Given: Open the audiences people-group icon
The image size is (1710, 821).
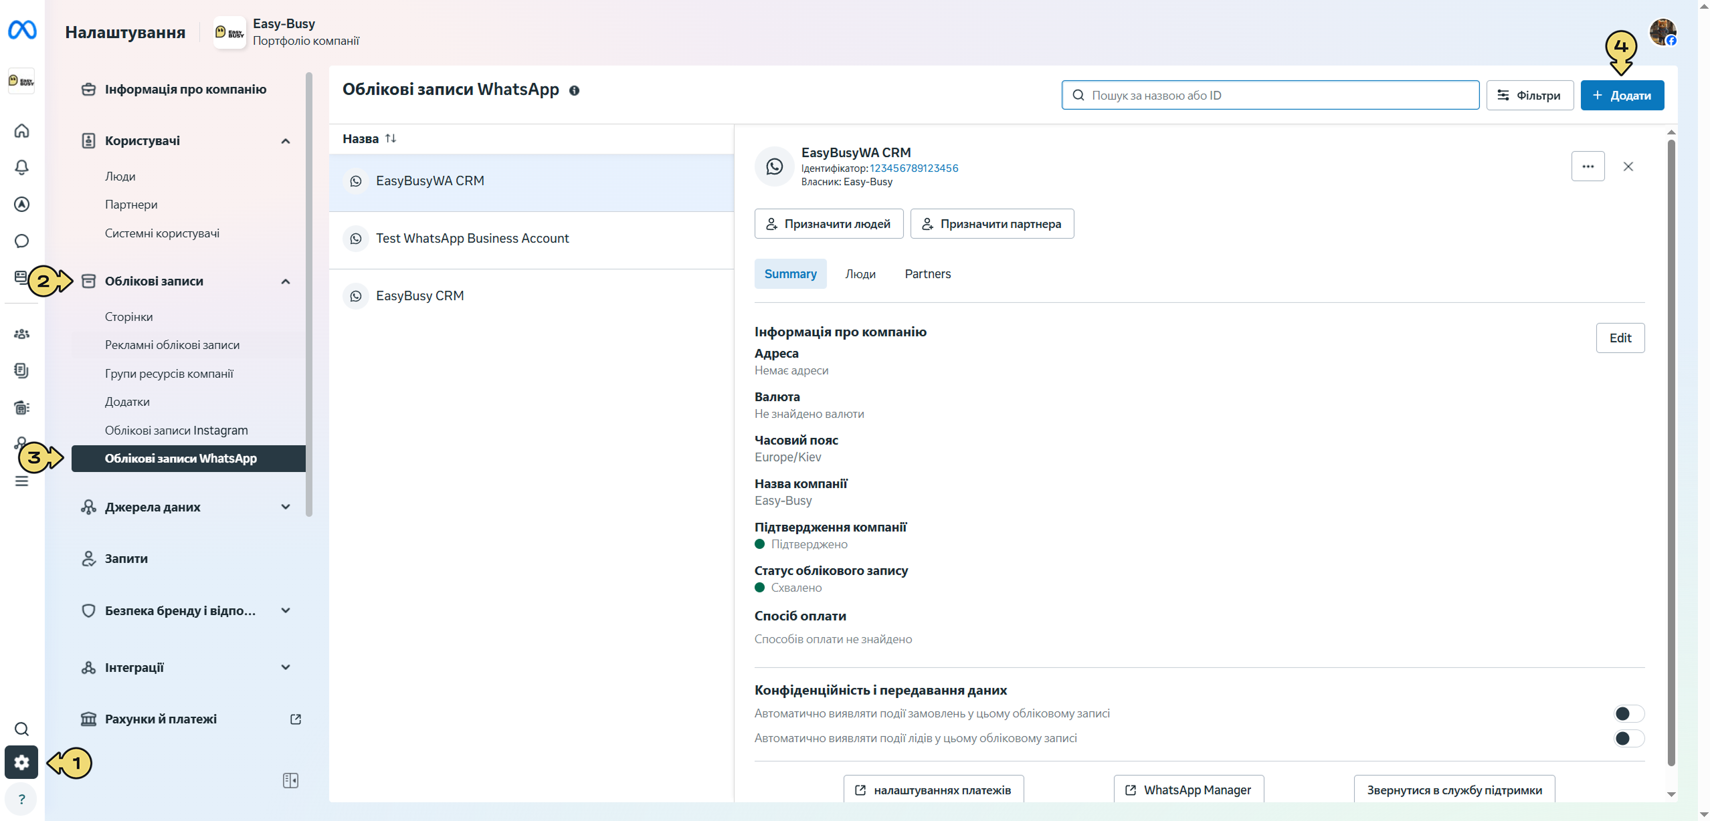Looking at the screenshot, I should tap(21, 334).
